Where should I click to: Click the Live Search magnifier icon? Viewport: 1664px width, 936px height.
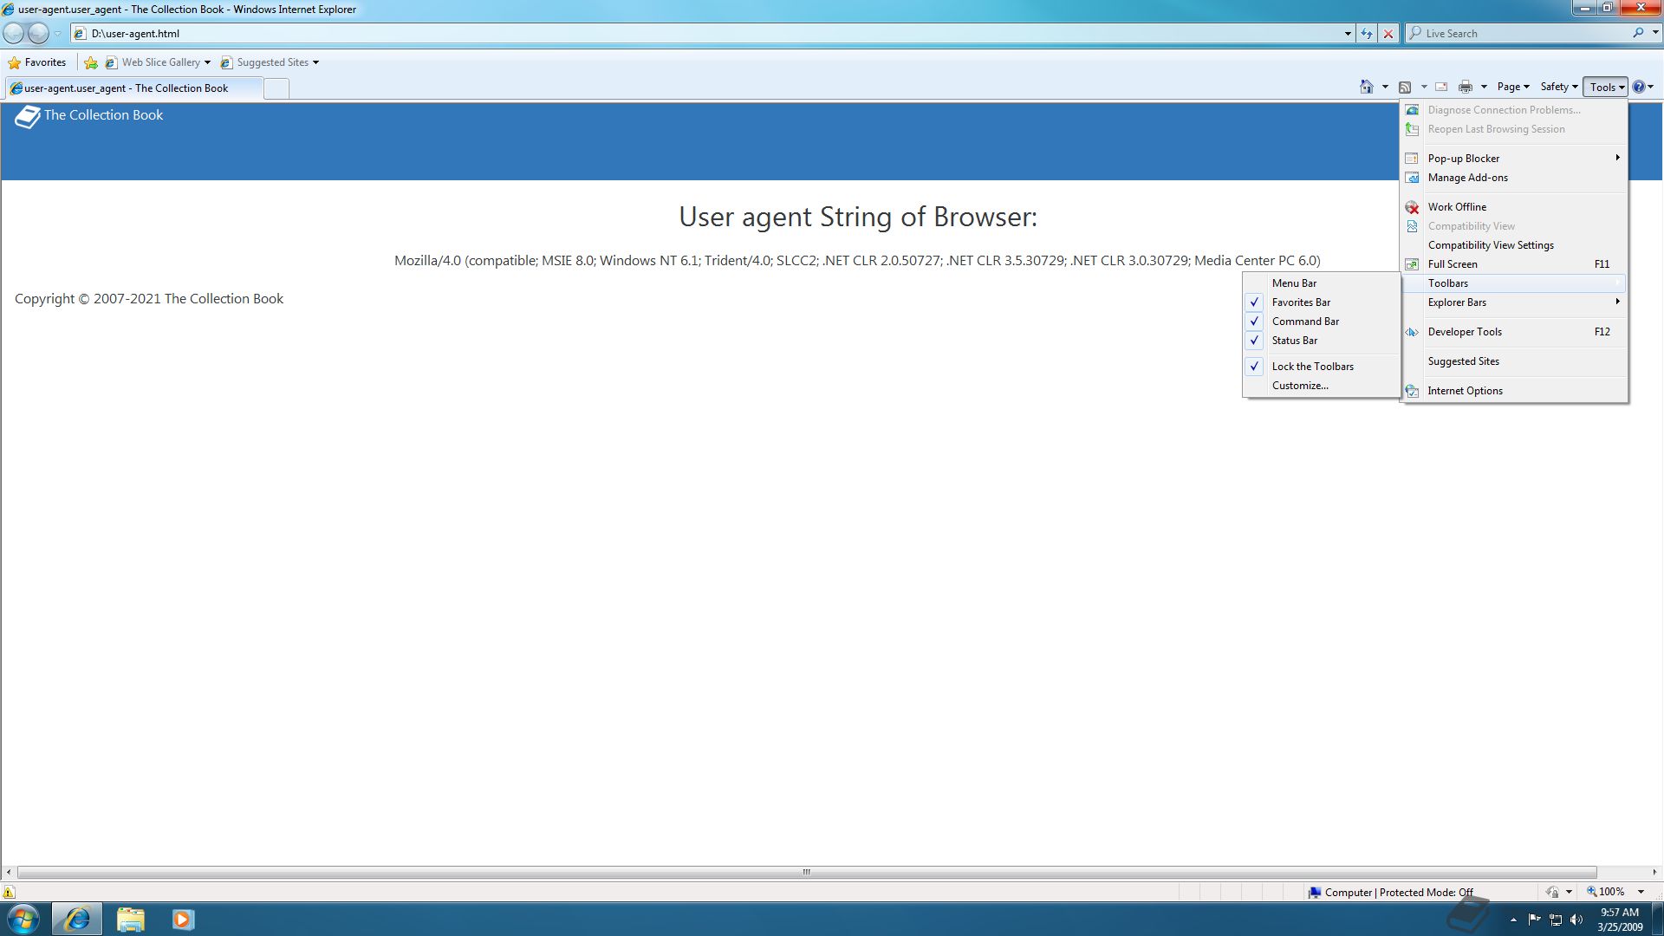1638,33
